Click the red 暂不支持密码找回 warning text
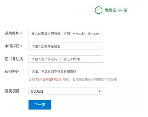The height and width of the screenshot is (117, 148). [49, 80]
